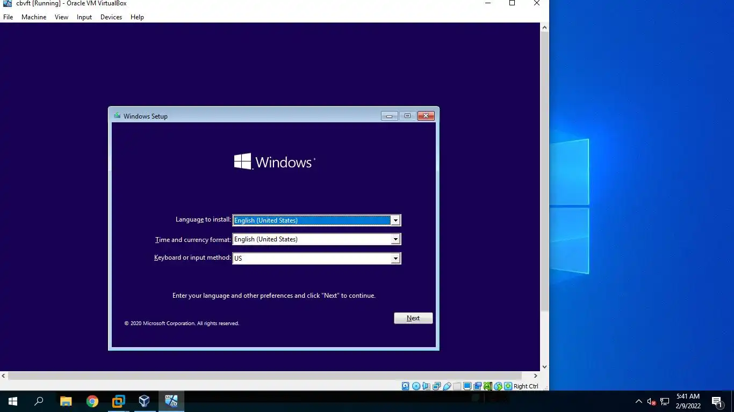Maximize the Windows Setup dialog
This screenshot has height=412, width=734.
pos(407,116)
